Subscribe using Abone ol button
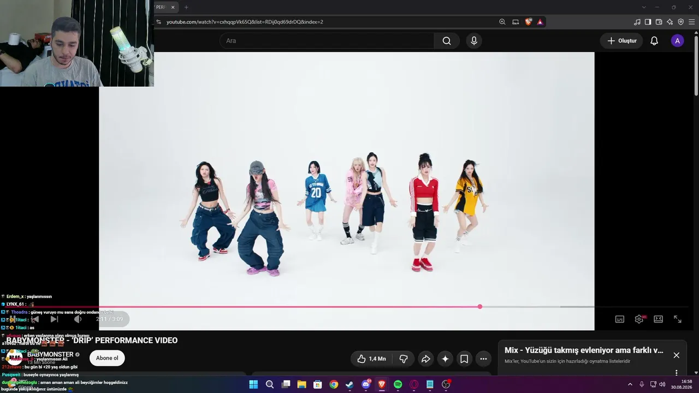 coord(107,358)
